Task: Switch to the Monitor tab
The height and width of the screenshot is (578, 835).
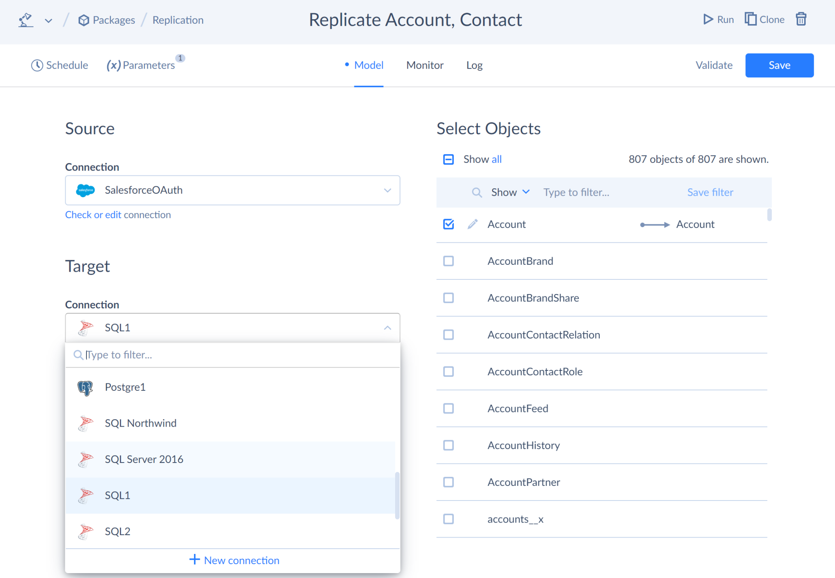Action: point(425,65)
